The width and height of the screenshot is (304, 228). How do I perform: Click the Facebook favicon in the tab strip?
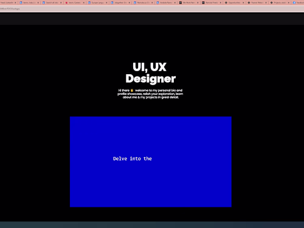294,2
